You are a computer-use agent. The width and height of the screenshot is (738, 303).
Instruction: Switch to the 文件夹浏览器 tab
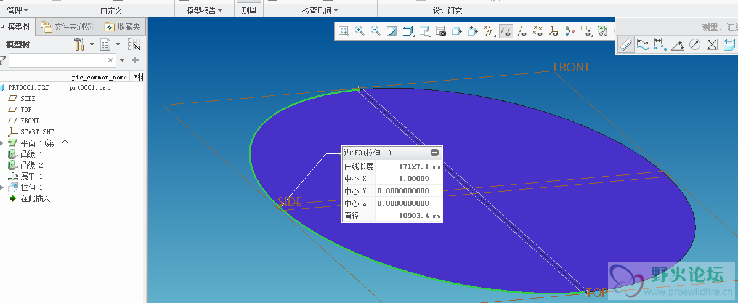pyautogui.click(x=68, y=27)
